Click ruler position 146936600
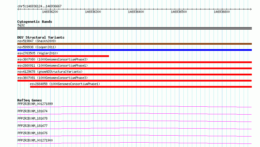The width and height of the screenshot is (260, 147). coord(222,12)
